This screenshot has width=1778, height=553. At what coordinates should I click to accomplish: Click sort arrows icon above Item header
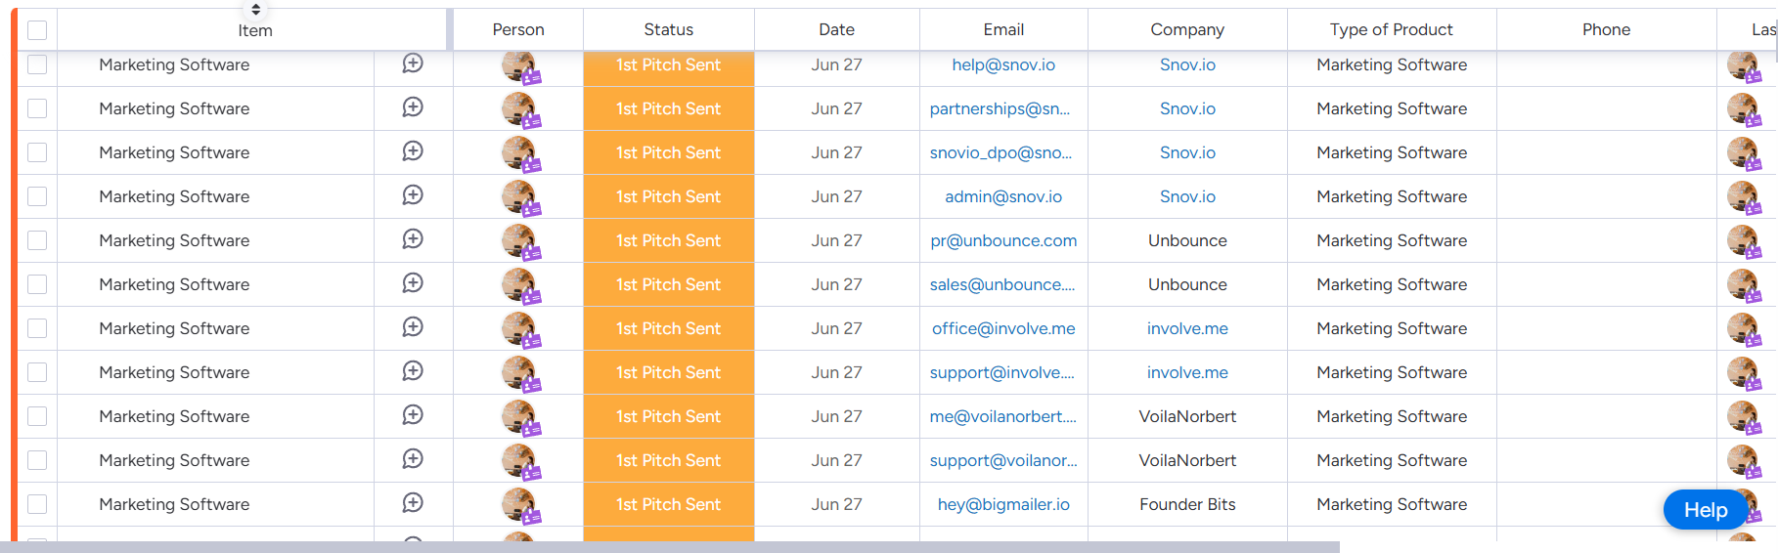(255, 10)
